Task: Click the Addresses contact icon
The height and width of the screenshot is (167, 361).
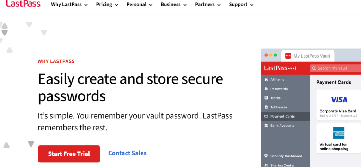Action: tap(266, 107)
